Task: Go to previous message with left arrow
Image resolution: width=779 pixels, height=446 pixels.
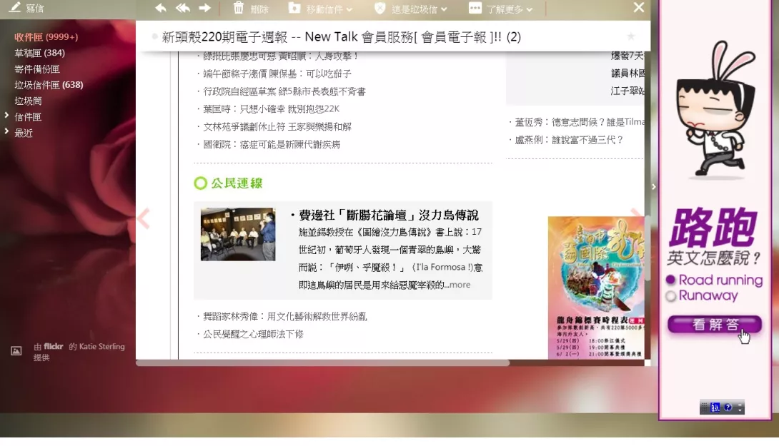Action: point(143,219)
